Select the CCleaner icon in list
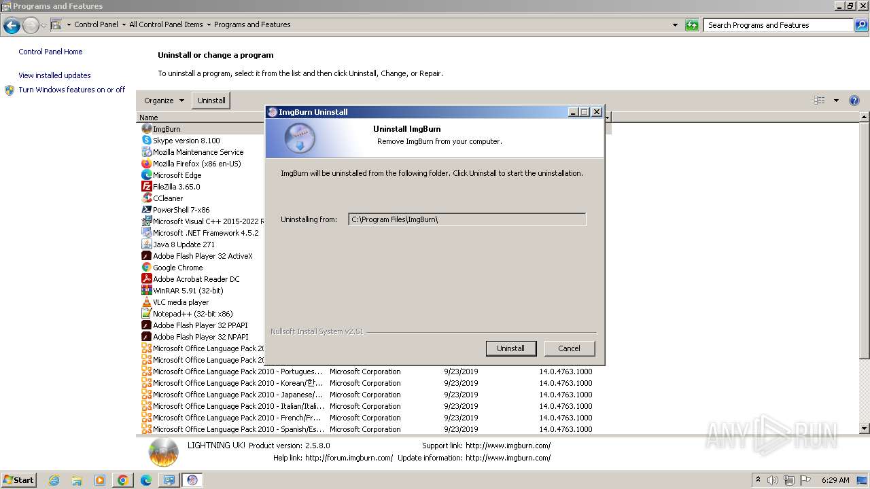870x489 pixels. [x=146, y=198]
